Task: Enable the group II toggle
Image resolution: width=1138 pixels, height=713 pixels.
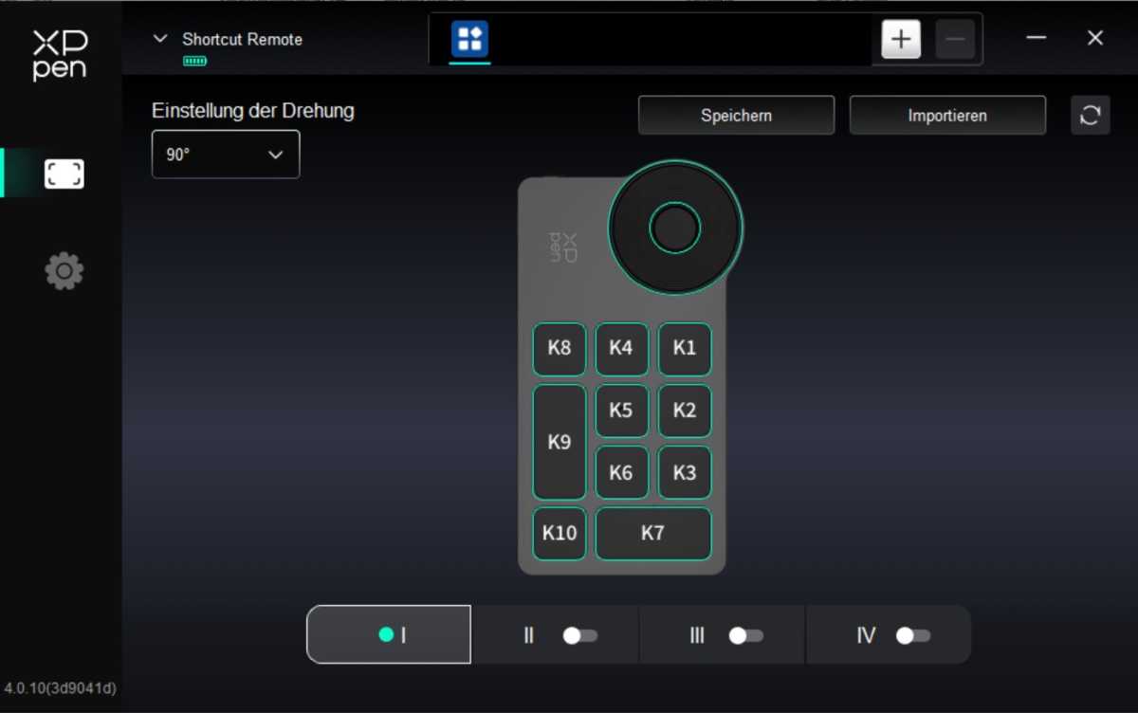Action: tap(580, 635)
